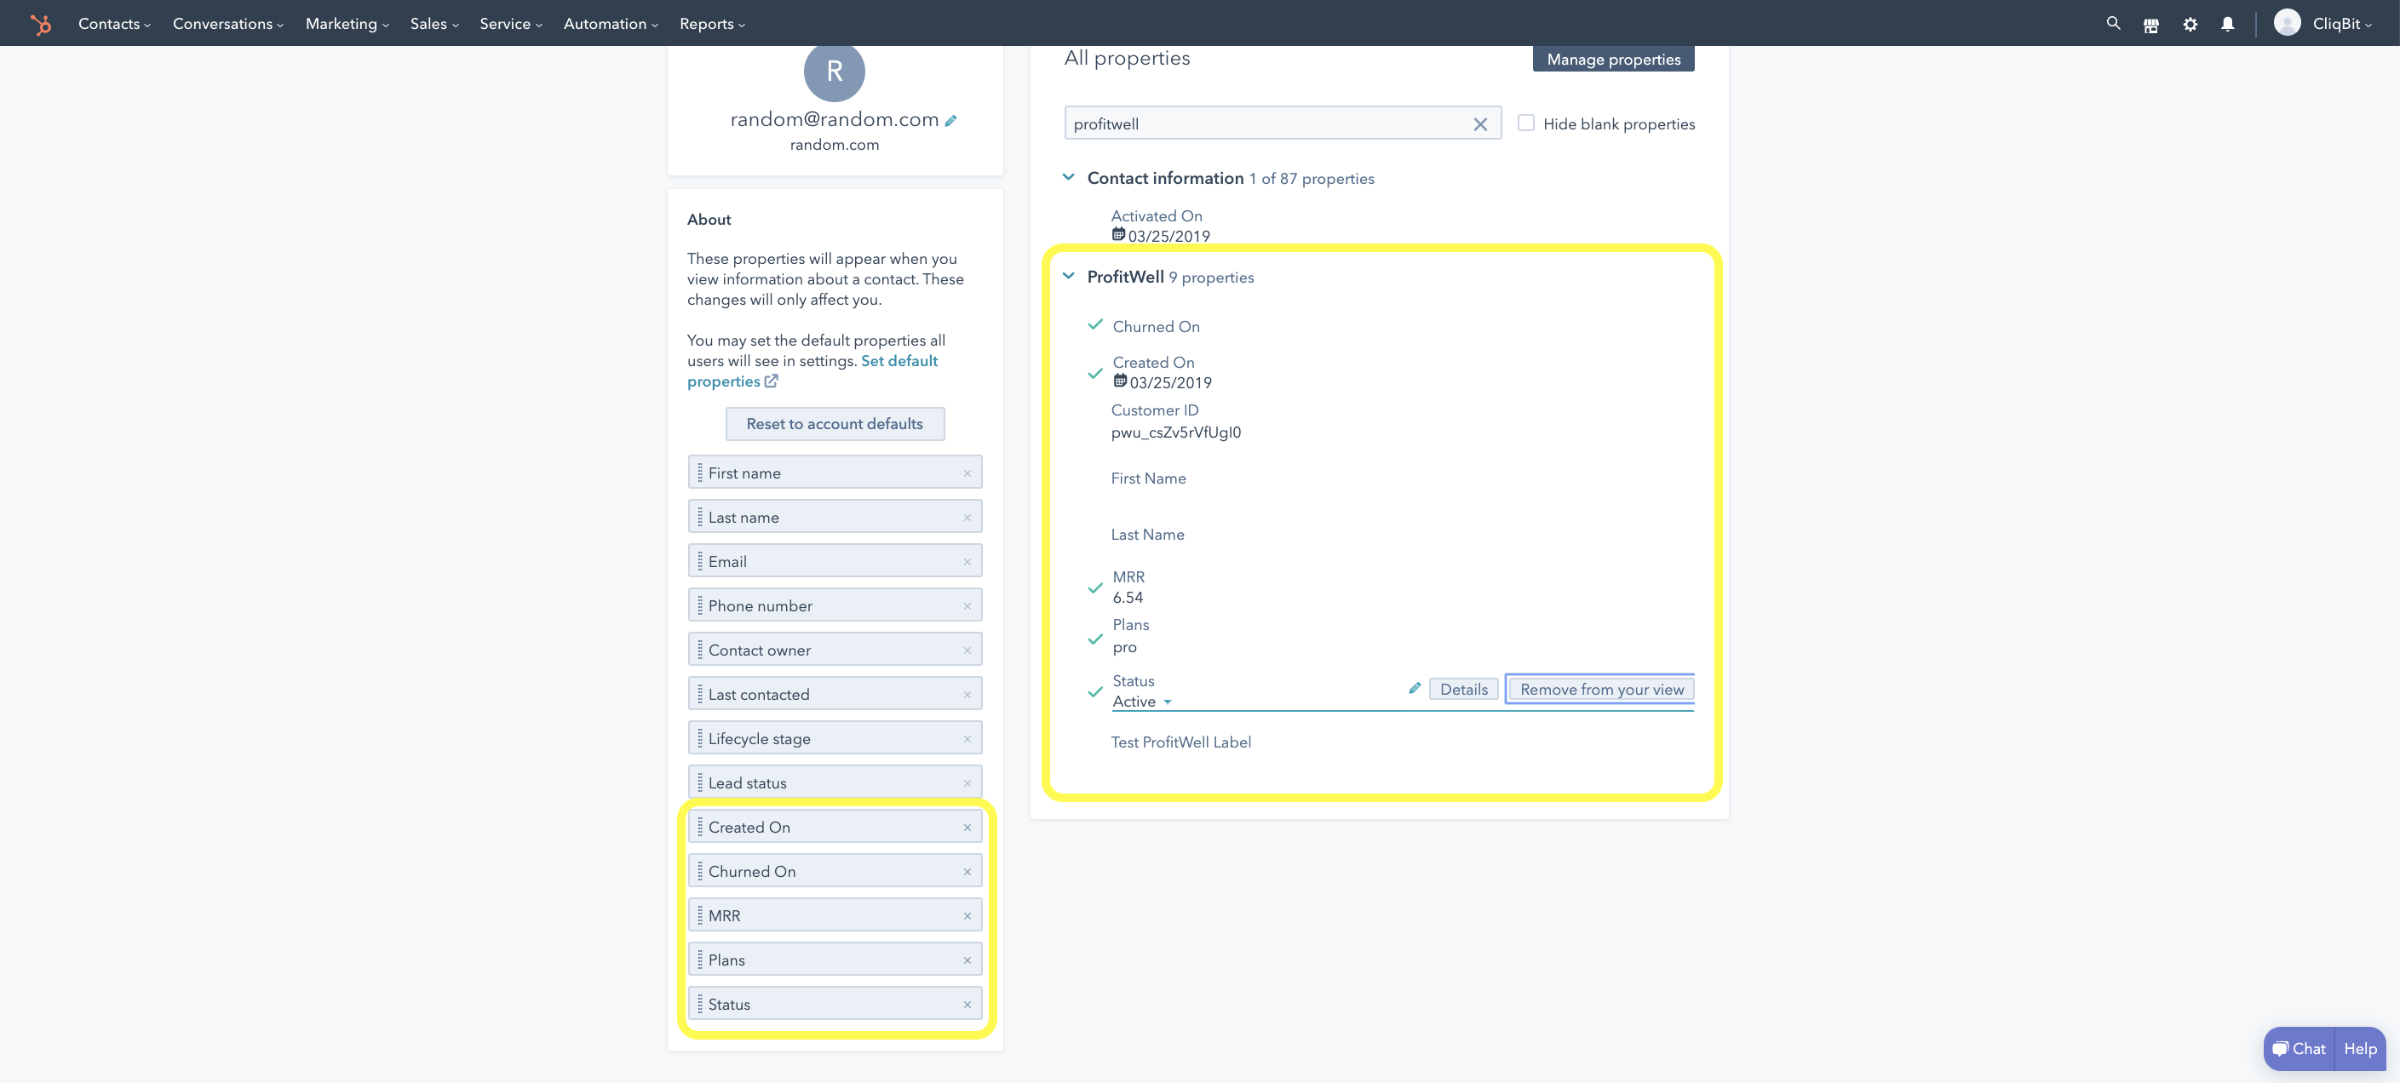Click calendar icon beside Created On date

point(1120,381)
